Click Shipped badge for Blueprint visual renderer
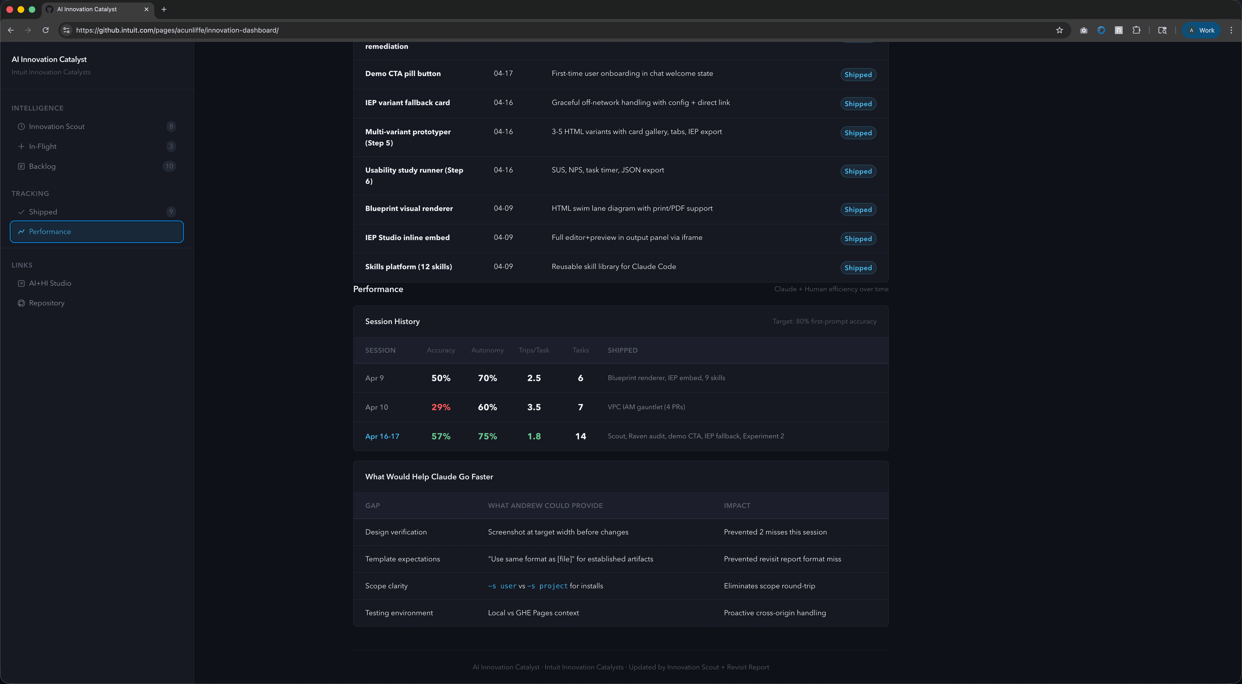 tap(858, 209)
